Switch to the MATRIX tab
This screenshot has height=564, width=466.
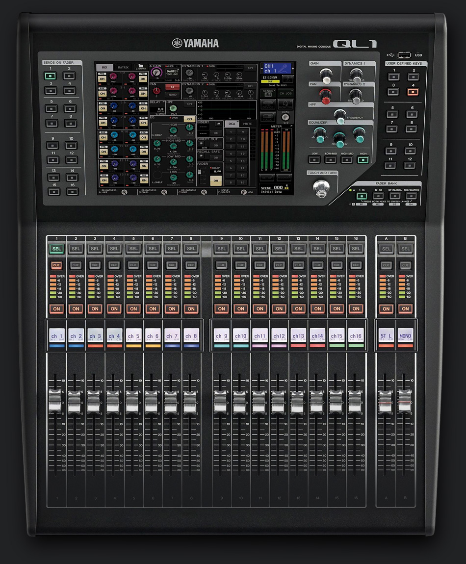[123, 67]
